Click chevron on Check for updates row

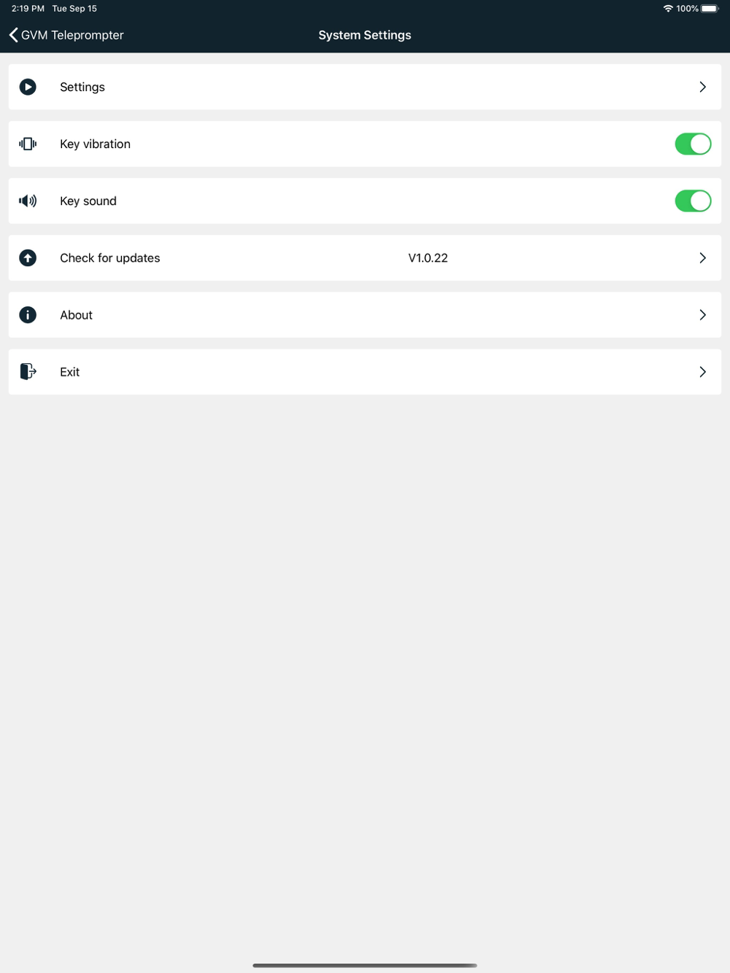[702, 257]
